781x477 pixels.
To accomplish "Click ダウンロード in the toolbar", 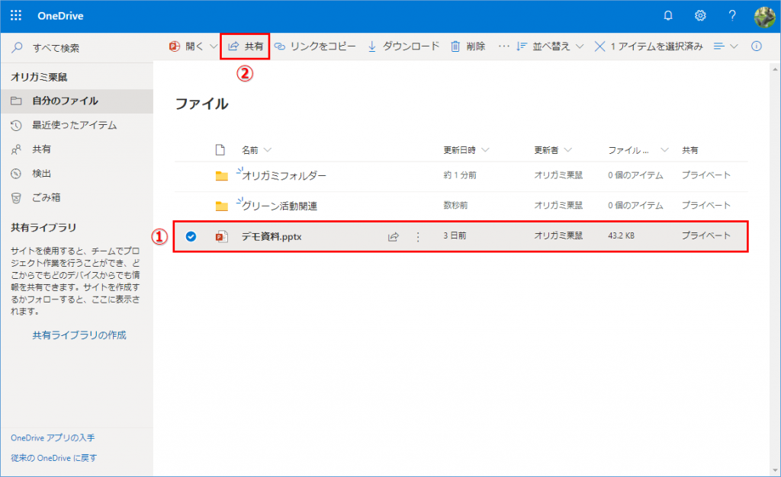I will (x=403, y=46).
